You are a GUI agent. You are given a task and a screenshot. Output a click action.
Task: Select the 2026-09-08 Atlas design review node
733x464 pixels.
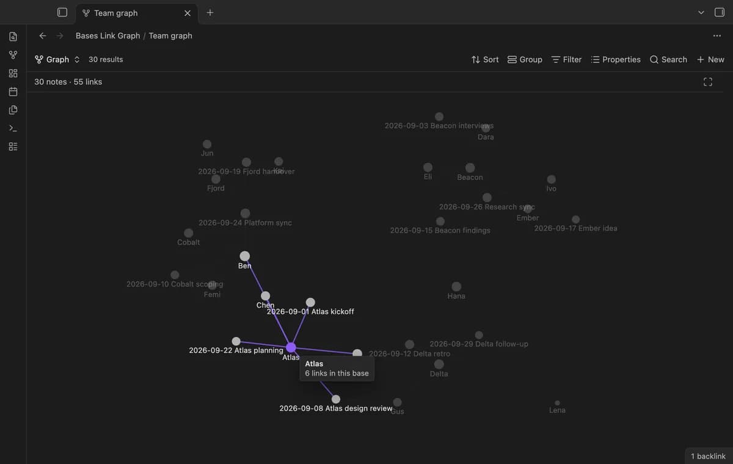(x=335, y=399)
